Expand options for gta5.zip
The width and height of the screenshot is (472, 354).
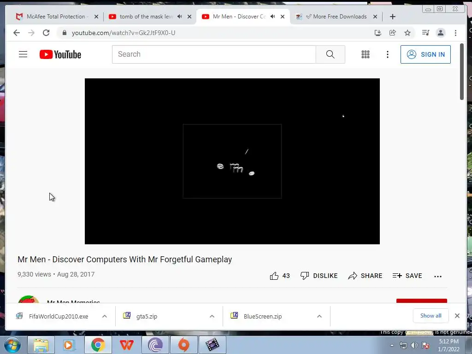point(212,316)
